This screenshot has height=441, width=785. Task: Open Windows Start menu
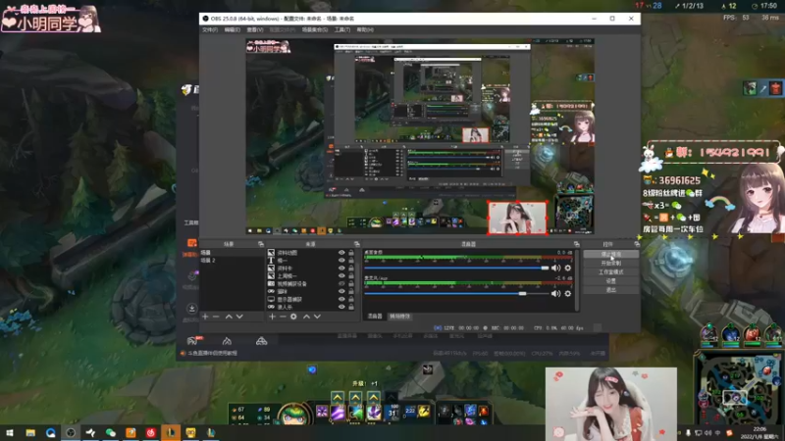10,432
